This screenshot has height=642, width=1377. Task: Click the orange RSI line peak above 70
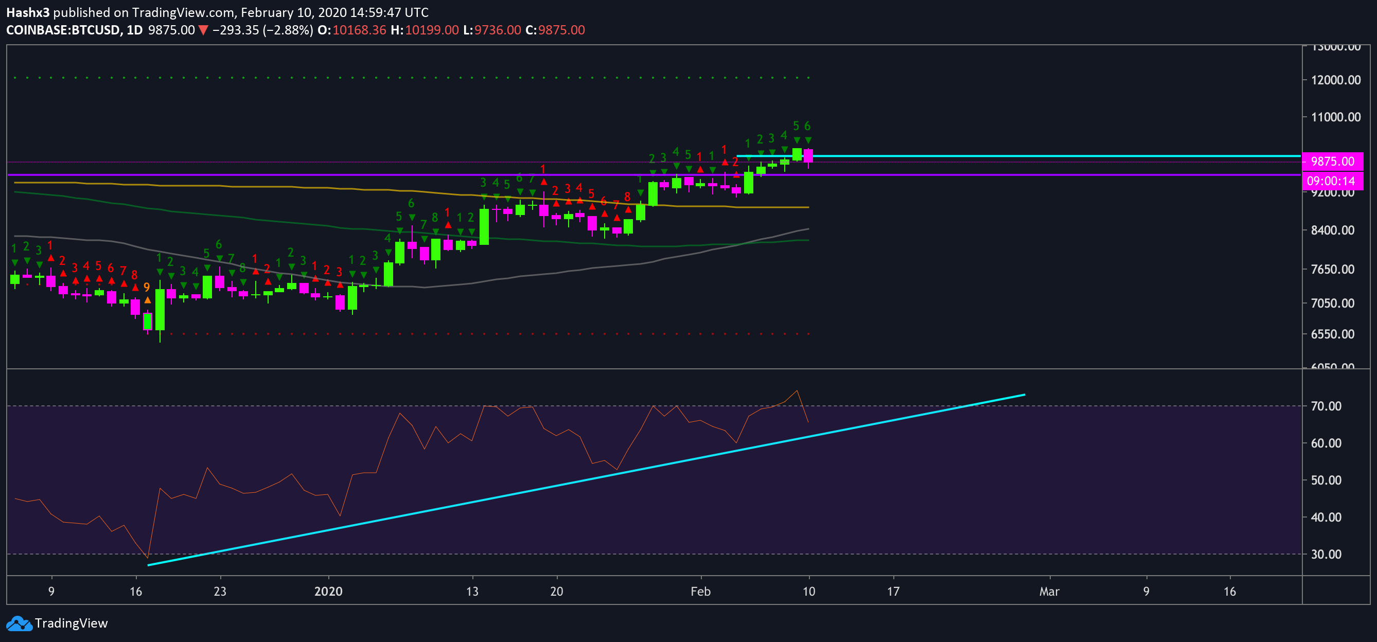pyautogui.click(x=797, y=391)
